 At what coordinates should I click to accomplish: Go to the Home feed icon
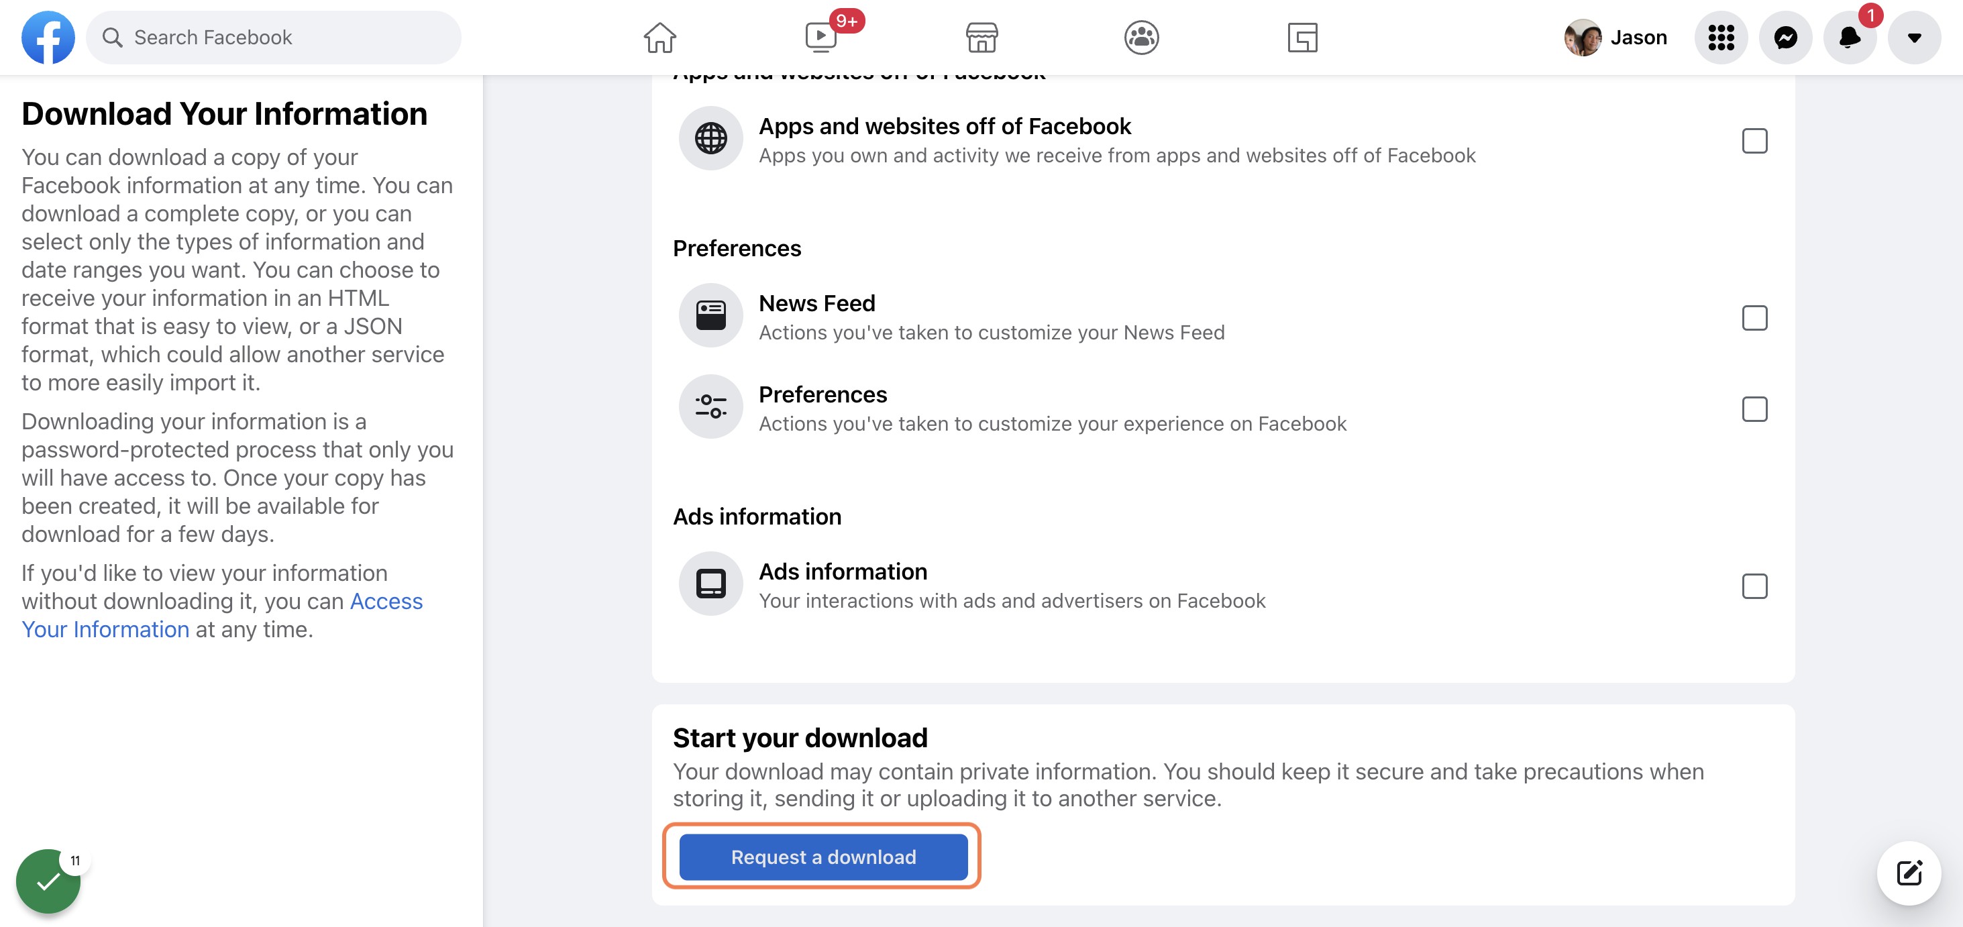coord(659,38)
